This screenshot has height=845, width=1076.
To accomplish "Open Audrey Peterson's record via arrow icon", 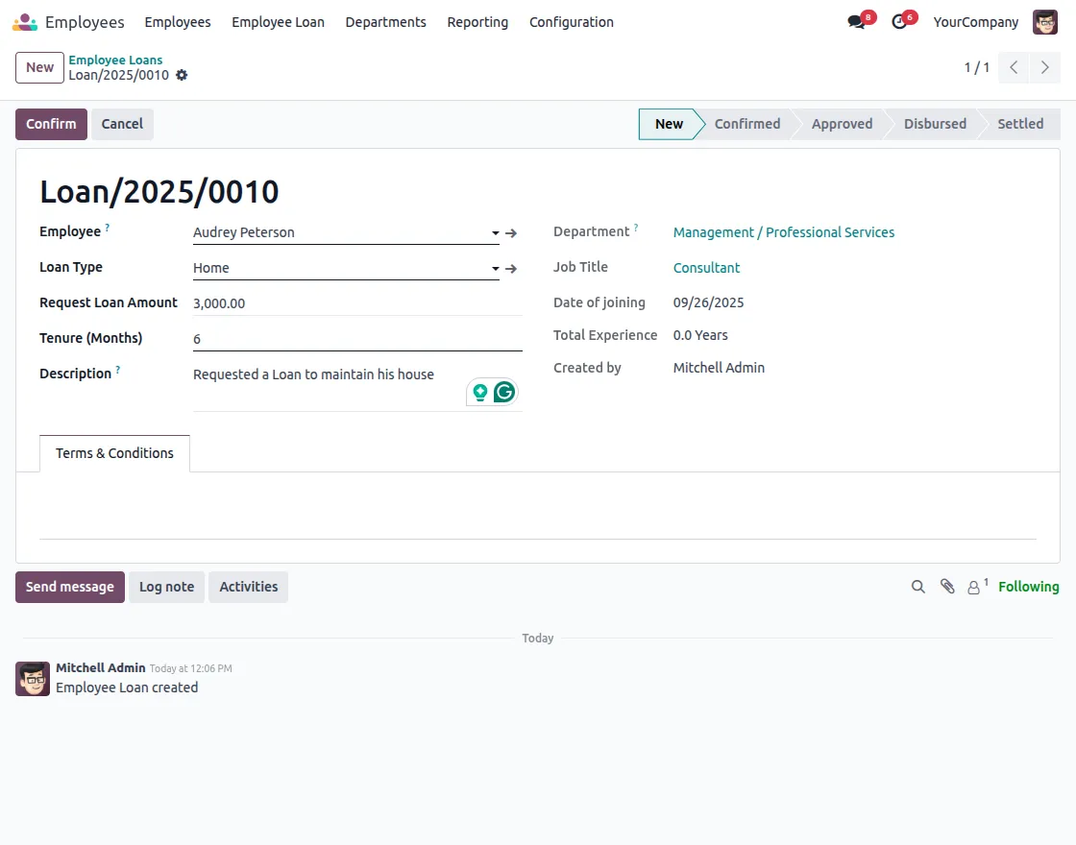I will click(511, 233).
